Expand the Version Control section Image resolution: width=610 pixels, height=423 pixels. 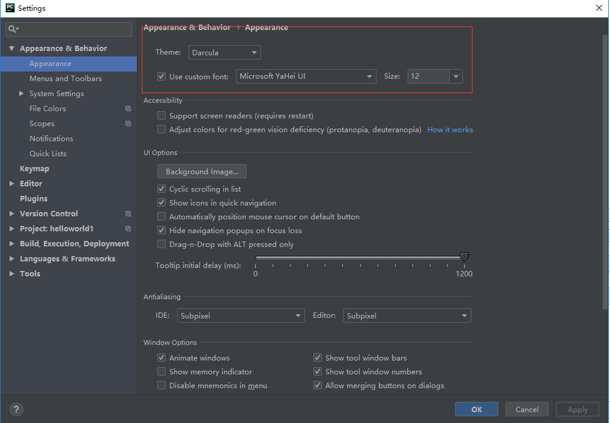pyautogui.click(x=11, y=213)
